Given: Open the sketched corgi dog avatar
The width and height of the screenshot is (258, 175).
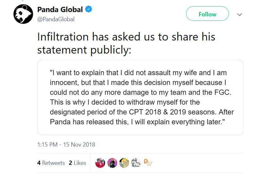Looking at the screenshot, I should click(x=136, y=163).
